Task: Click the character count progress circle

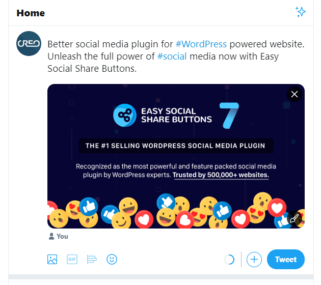Action: click(229, 260)
